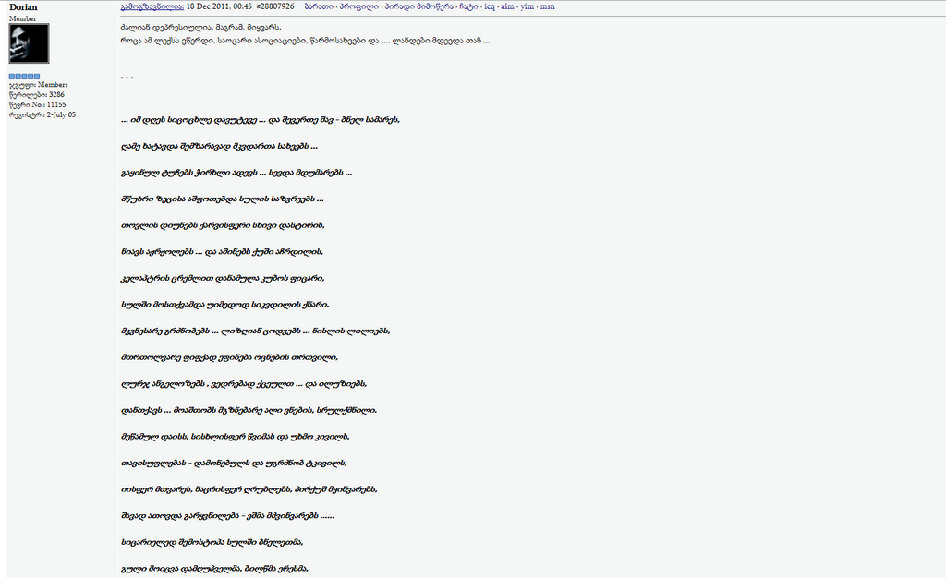
Task: Click the poem line starting 'თავისუფლებას'
Action: pos(234,464)
